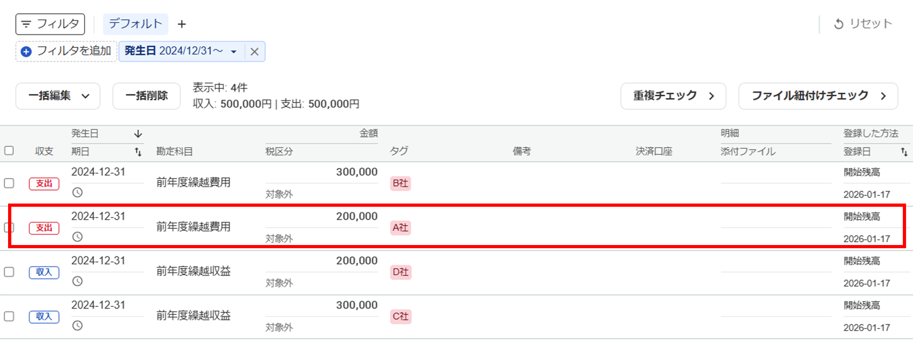The image size is (913, 343).
Task: Click the 一括削除 button
Action: (x=146, y=96)
